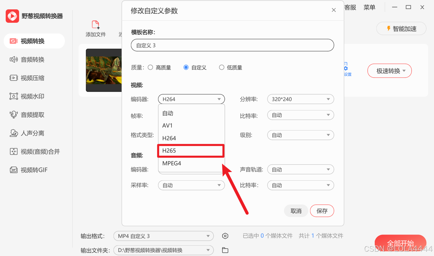Choose 自动 from the encoder list
This screenshot has height=256, width=434.
(x=191, y=113)
